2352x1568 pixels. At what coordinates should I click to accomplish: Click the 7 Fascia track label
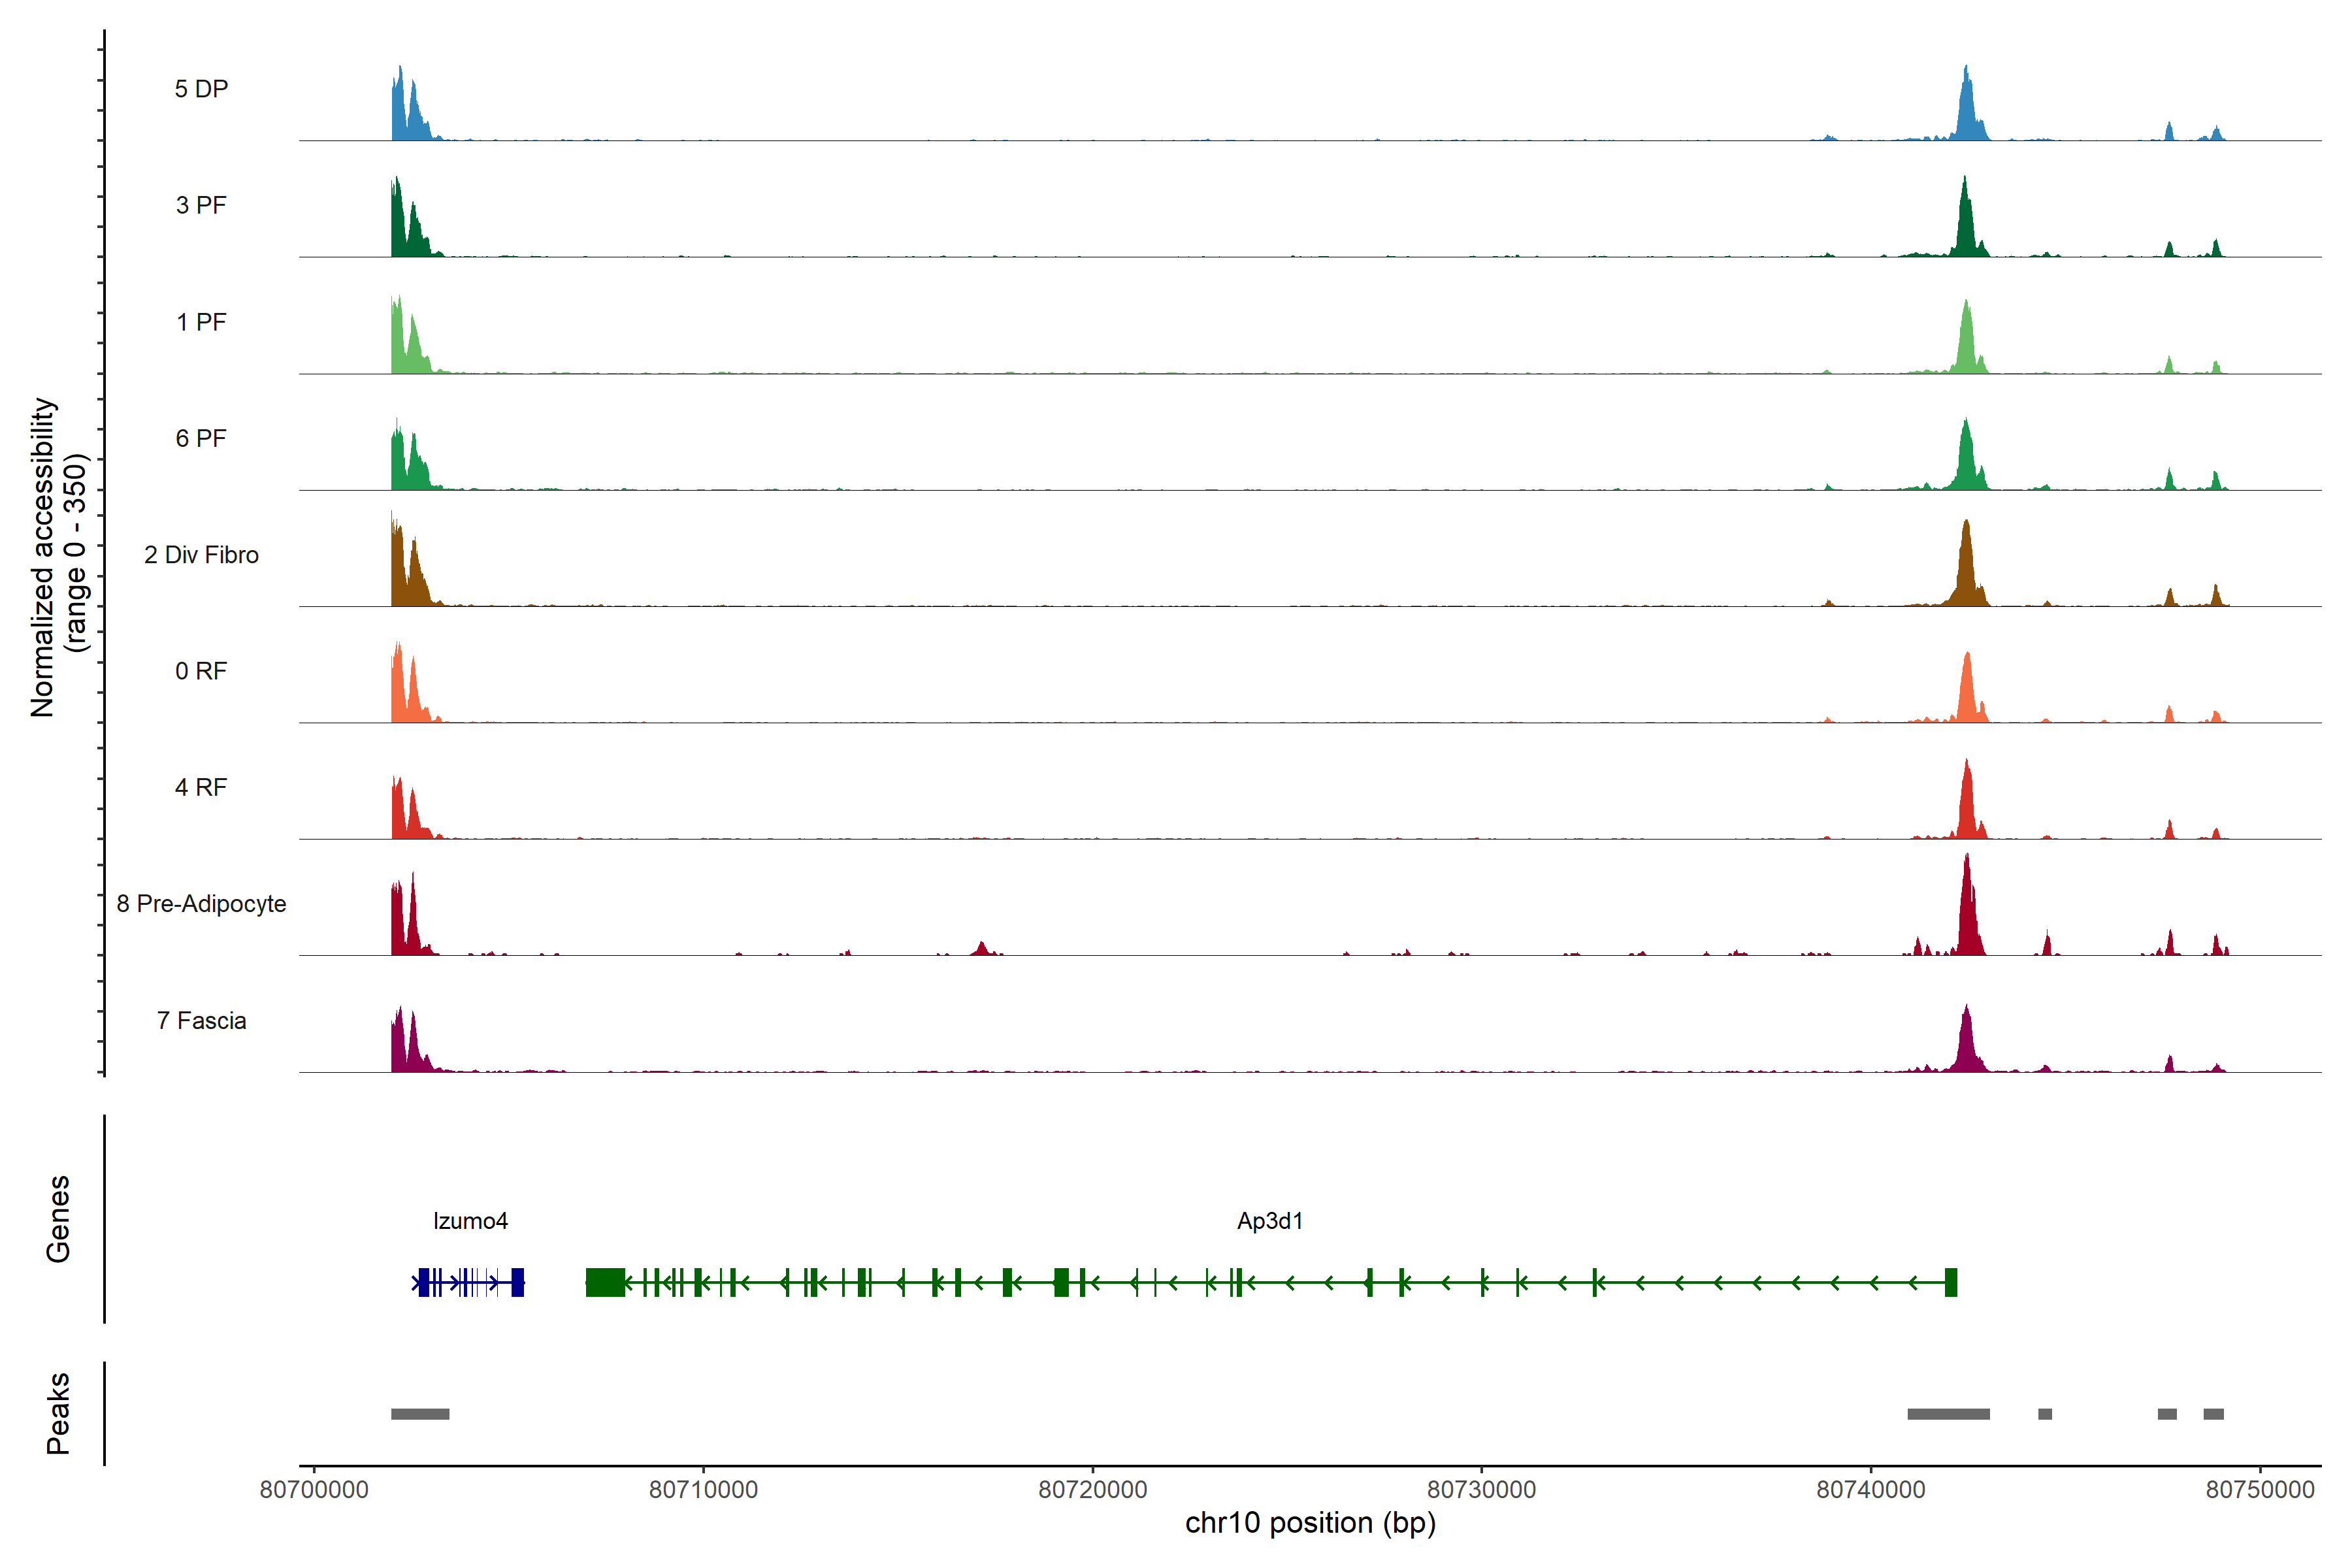coord(201,1021)
